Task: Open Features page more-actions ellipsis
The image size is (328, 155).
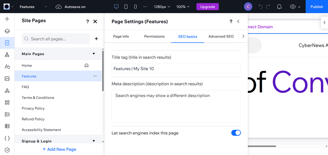Action: click(x=95, y=76)
